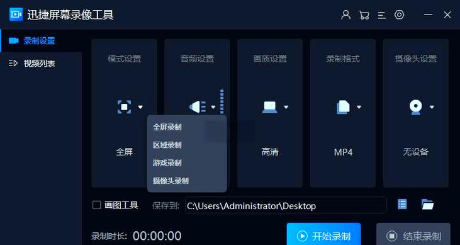The width and height of the screenshot is (460, 245).
Task: Switch to 视频列表 sidebar tab
Action: pyautogui.click(x=41, y=63)
